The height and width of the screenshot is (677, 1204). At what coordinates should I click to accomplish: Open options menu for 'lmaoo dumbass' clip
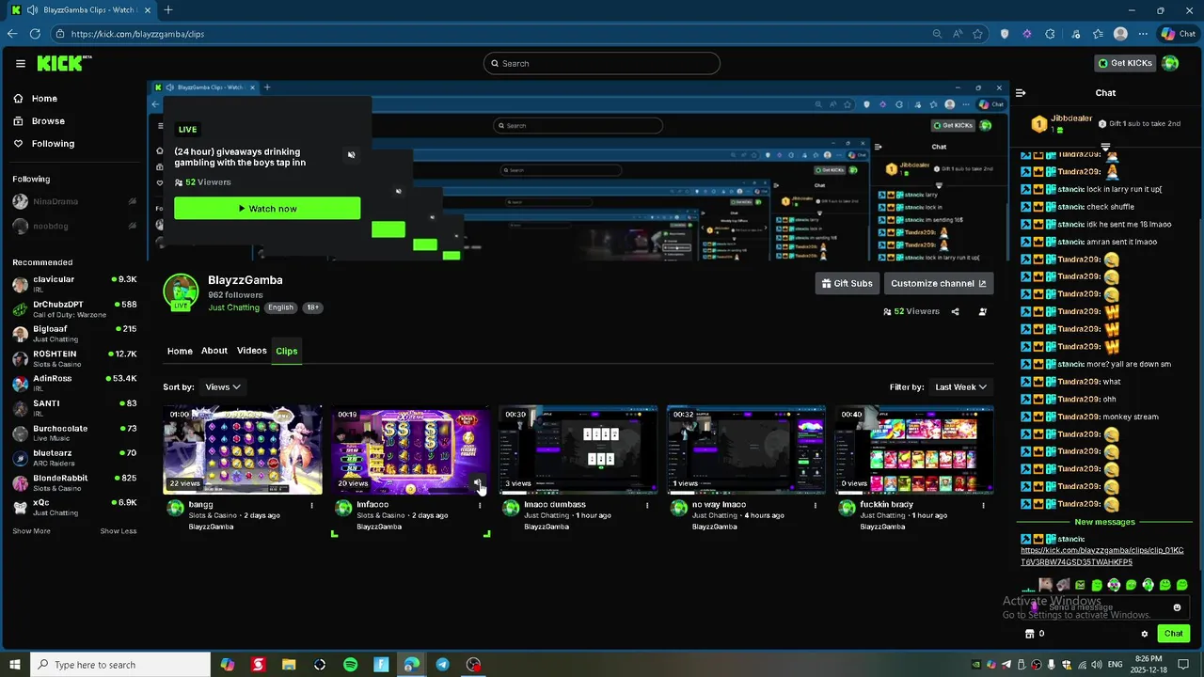pos(647,505)
